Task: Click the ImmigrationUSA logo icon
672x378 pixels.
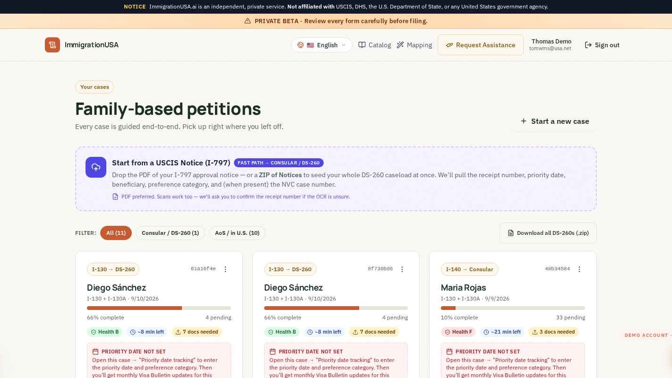Action: [x=52, y=45]
